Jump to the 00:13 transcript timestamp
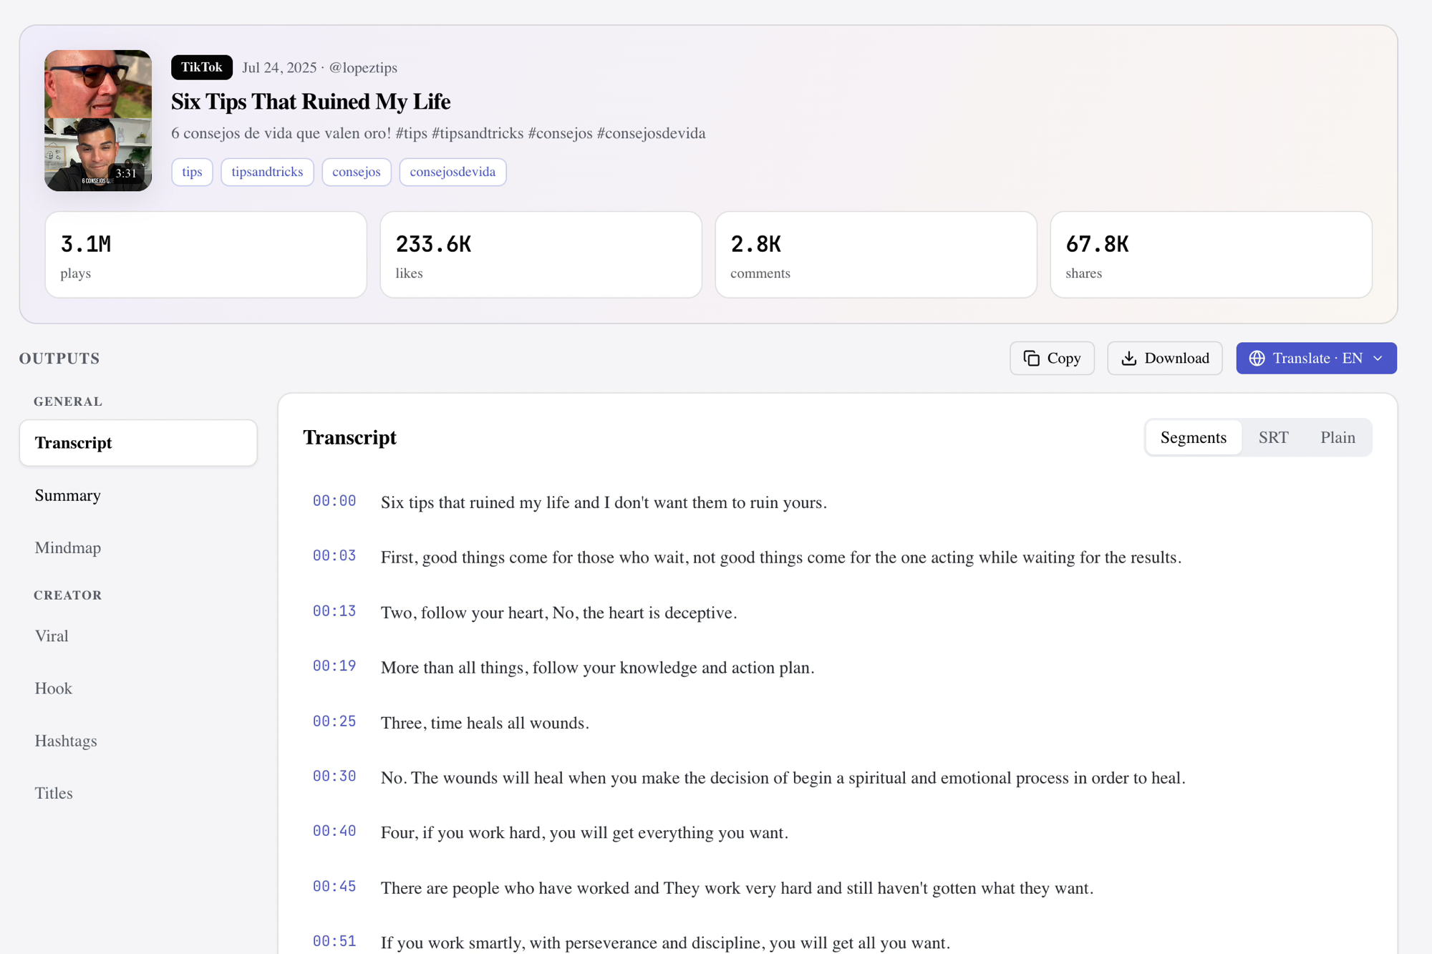 coord(334,611)
